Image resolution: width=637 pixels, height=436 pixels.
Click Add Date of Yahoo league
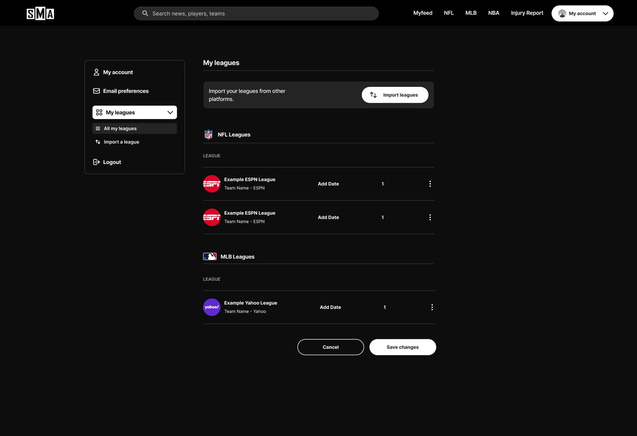(330, 307)
